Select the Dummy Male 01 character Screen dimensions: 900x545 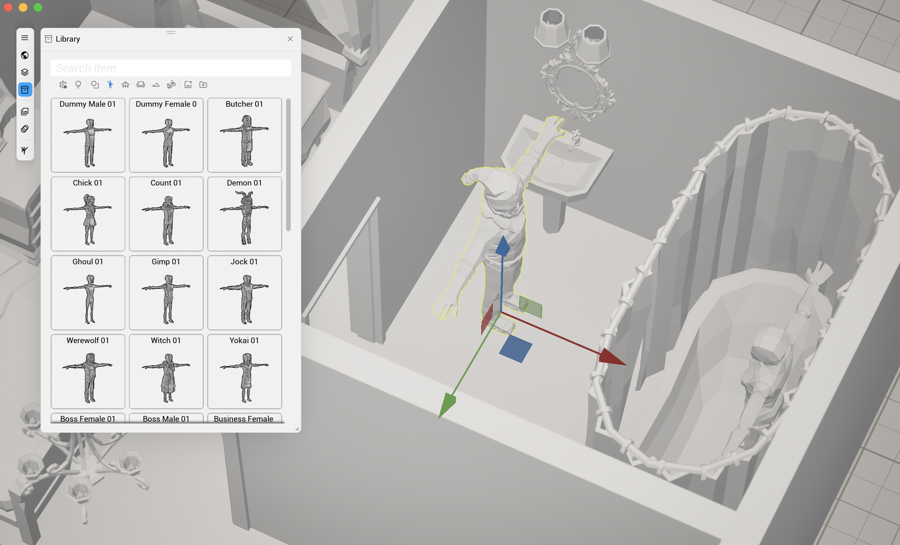88,135
